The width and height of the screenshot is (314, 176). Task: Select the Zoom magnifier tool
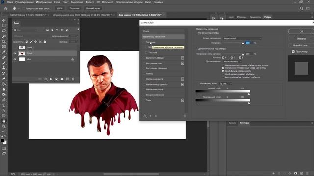pyautogui.click(x=4, y=126)
